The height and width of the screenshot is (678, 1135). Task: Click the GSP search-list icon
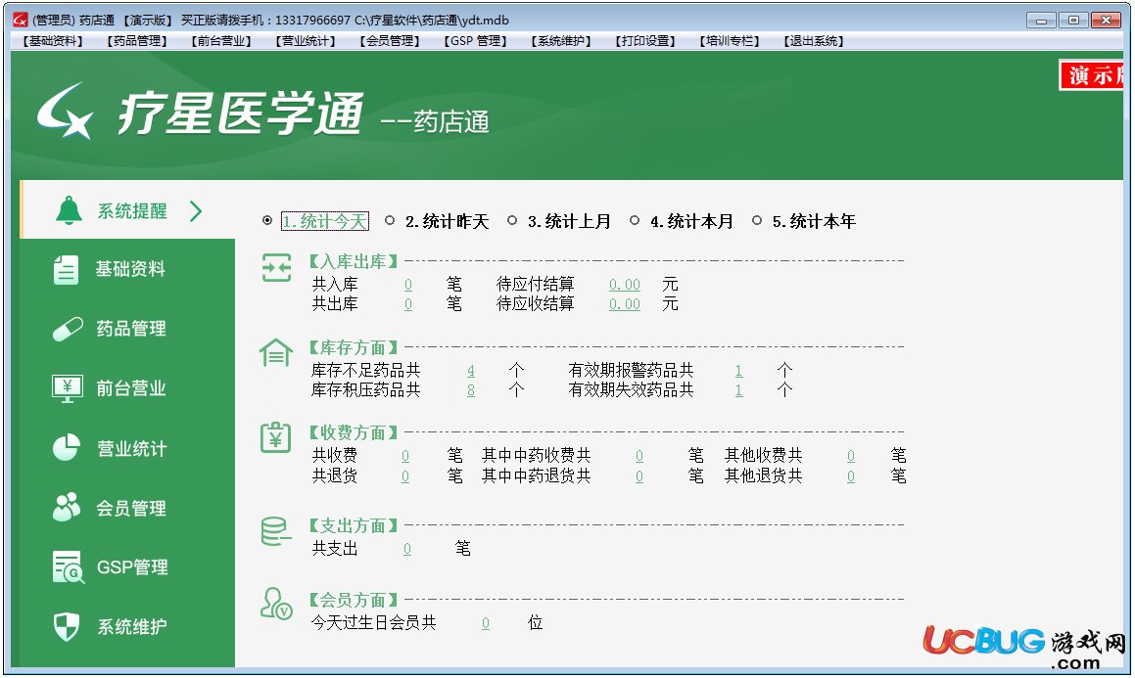[68, 567]
